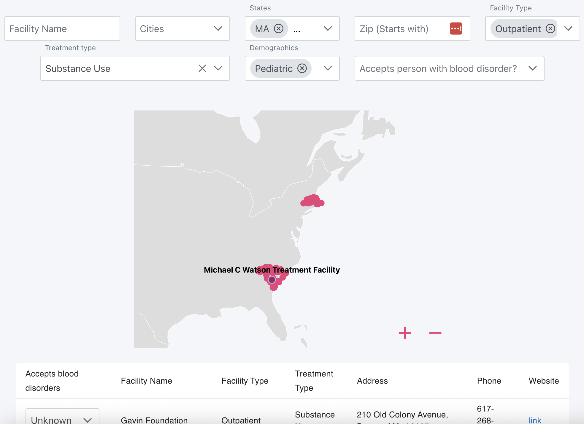Select the highlighted Michael C Watson map marker

[x=272, y=280]
